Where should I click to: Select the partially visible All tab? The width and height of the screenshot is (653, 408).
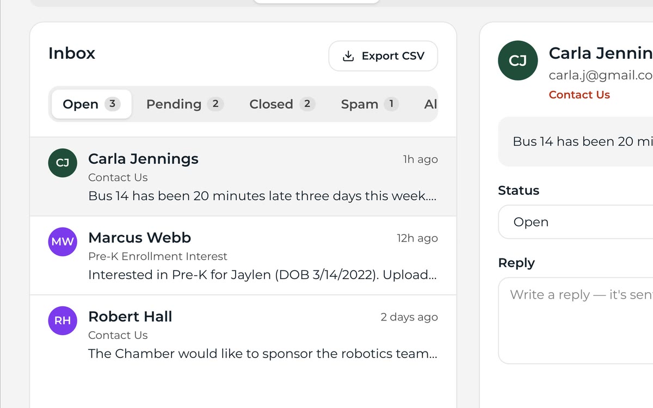430,104
